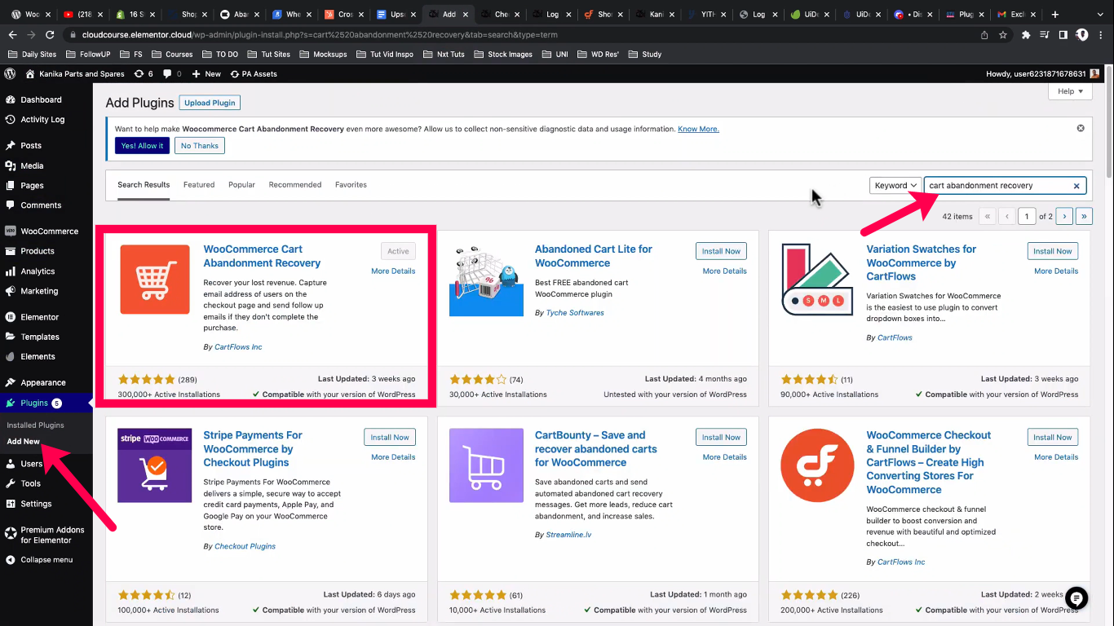This screenshot has height=626, width=1114.
Task: Open Installed Plugins submenu item
Action: pyautogui.click(x=35, y=425)
